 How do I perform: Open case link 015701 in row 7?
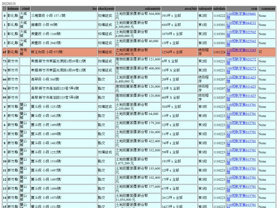pos(241,134)
